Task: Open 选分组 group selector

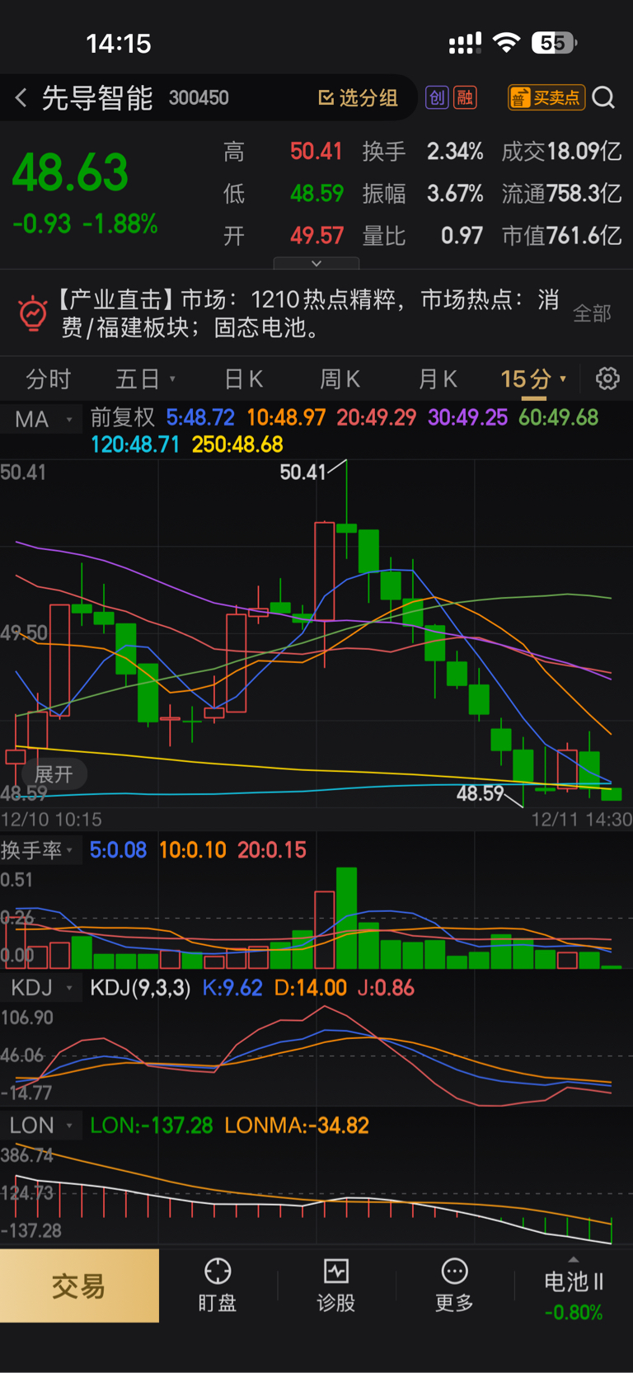Action: [359, 98]
